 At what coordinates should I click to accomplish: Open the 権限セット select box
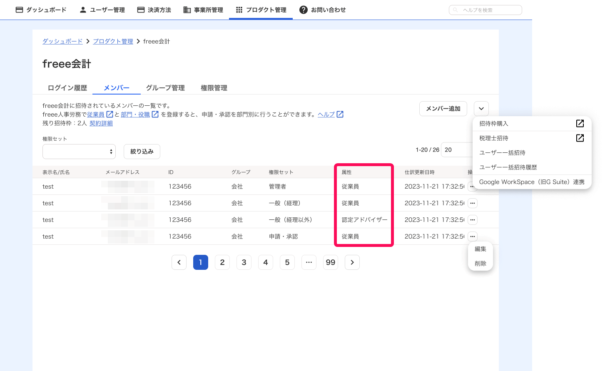click(x=79, y=152)
